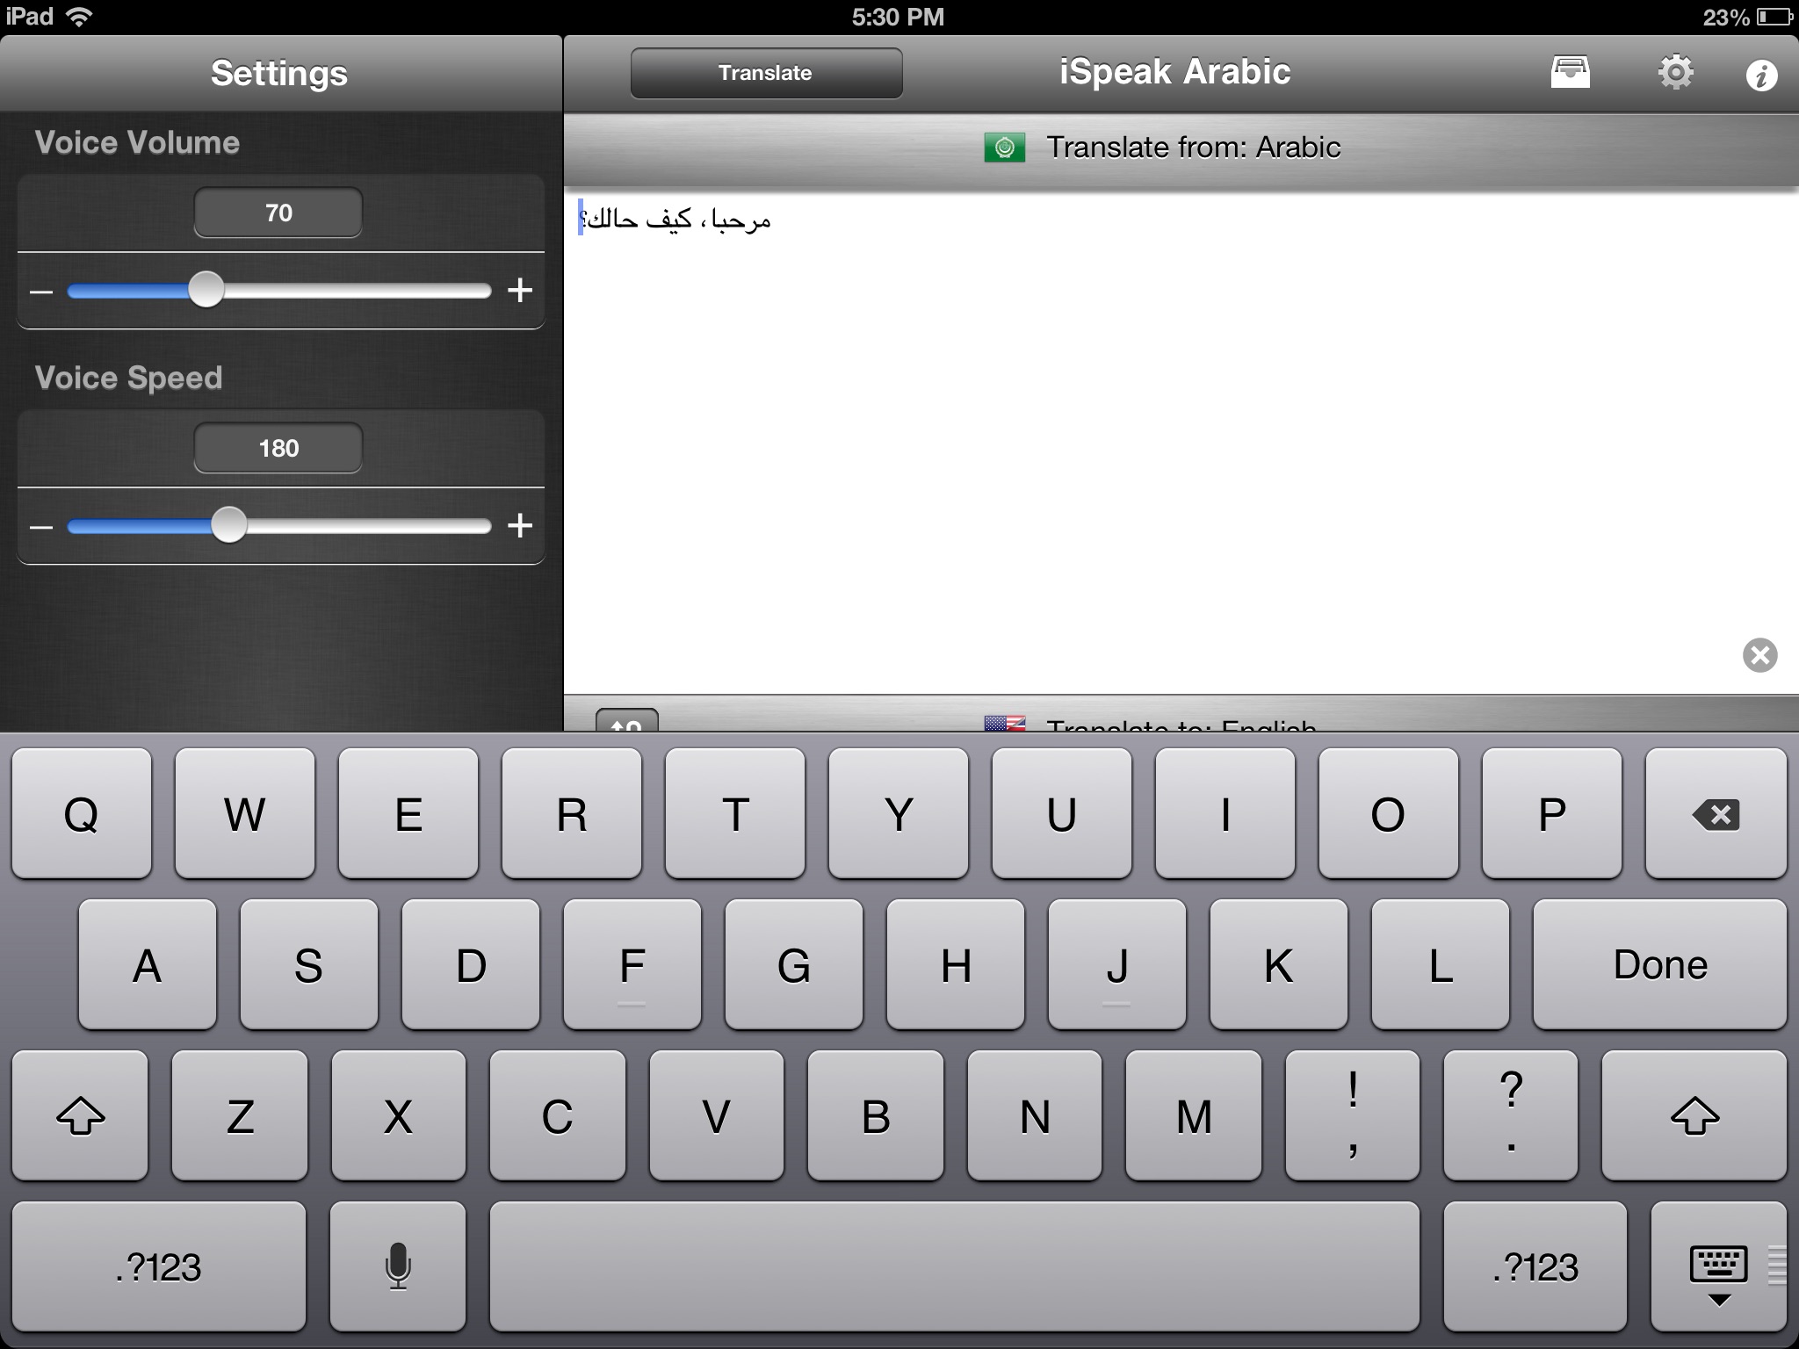
Task: Tap the C key
Action: 558,1115
